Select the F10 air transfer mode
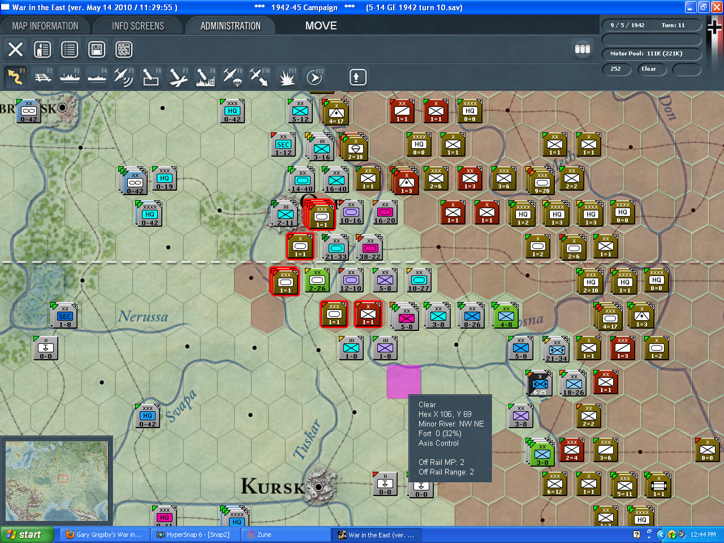This screenshot has width=724, height=543. [260, 77]
